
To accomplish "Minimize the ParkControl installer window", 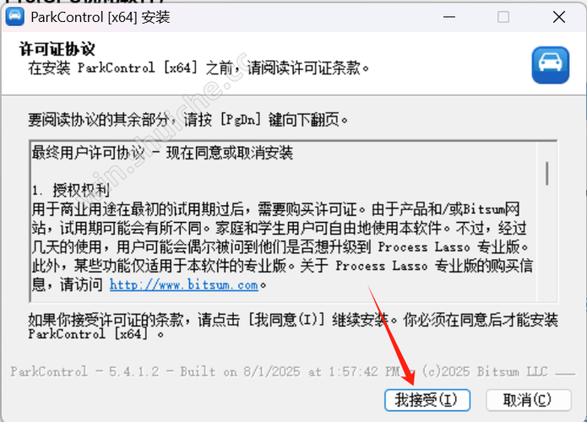I will tap(448, 17).
